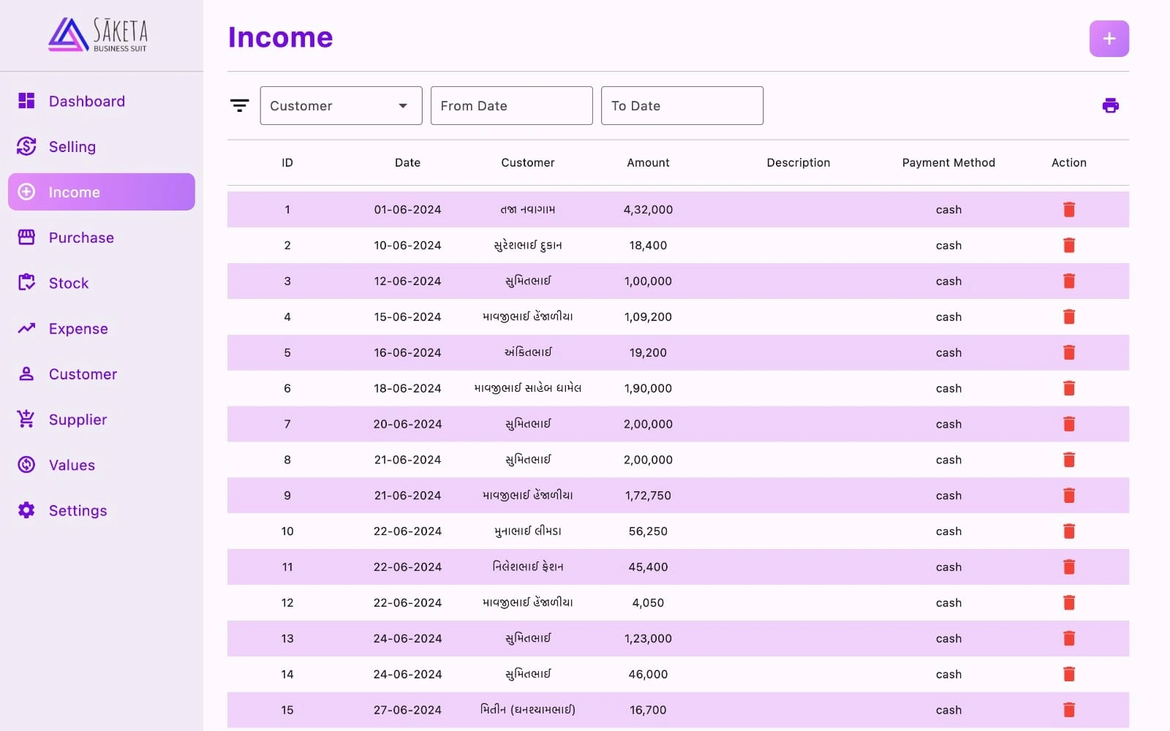
Task: Click the To Date field
Action: tap(682, 105)
